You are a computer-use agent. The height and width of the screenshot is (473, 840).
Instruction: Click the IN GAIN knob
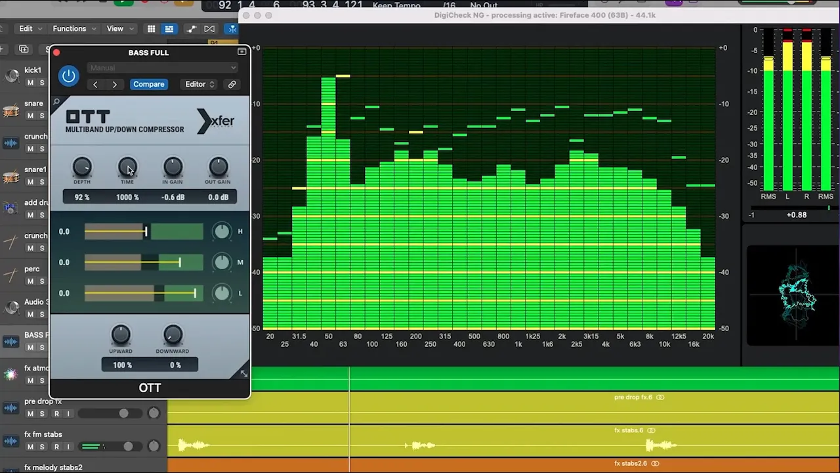click(x=173, y=167)
